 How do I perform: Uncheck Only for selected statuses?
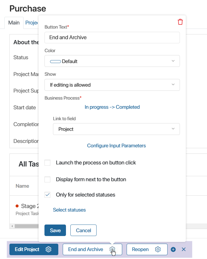point(47,195)
